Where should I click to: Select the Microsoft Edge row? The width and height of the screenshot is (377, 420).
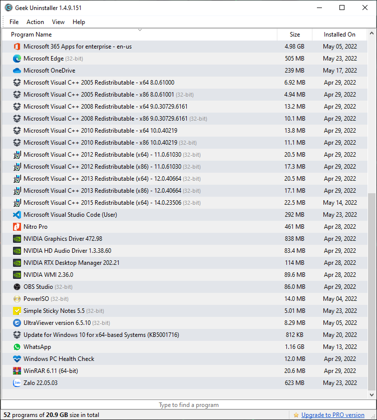(x=185, y=59)
